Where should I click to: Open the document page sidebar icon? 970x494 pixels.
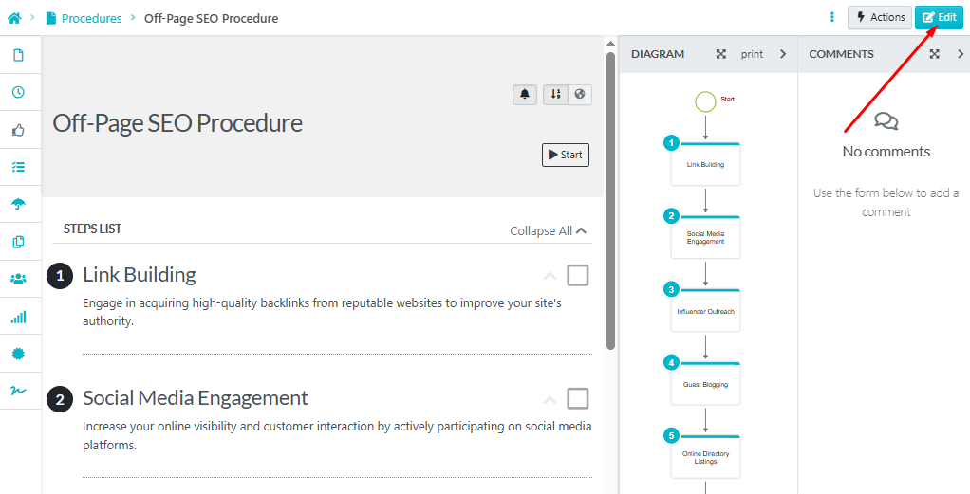coord(19,55)
